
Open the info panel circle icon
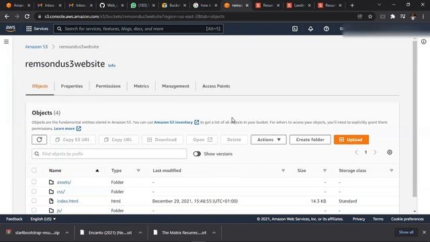424,42
